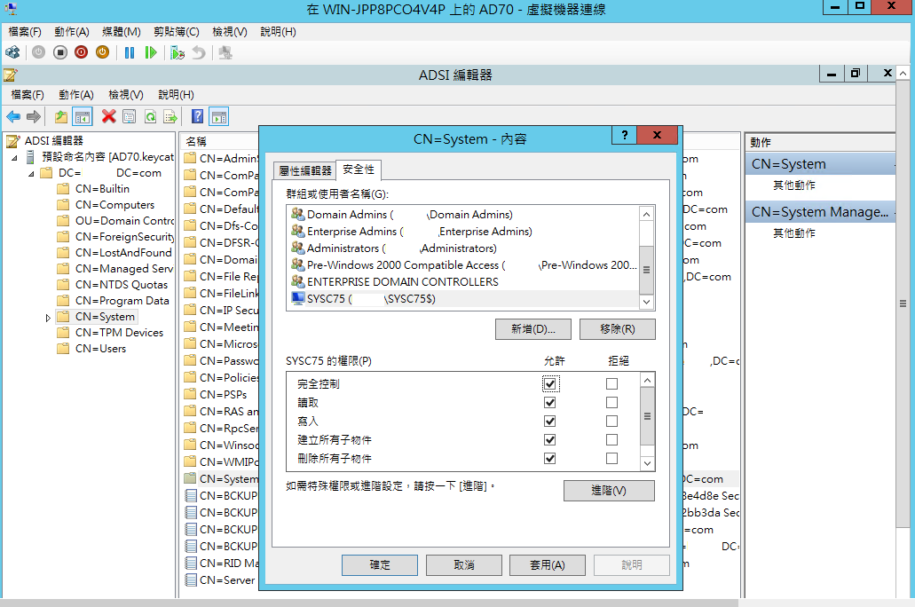Click the Revert undo arrow in VM toolbar
The image size is (915, 607).
[x=199, y=52]
